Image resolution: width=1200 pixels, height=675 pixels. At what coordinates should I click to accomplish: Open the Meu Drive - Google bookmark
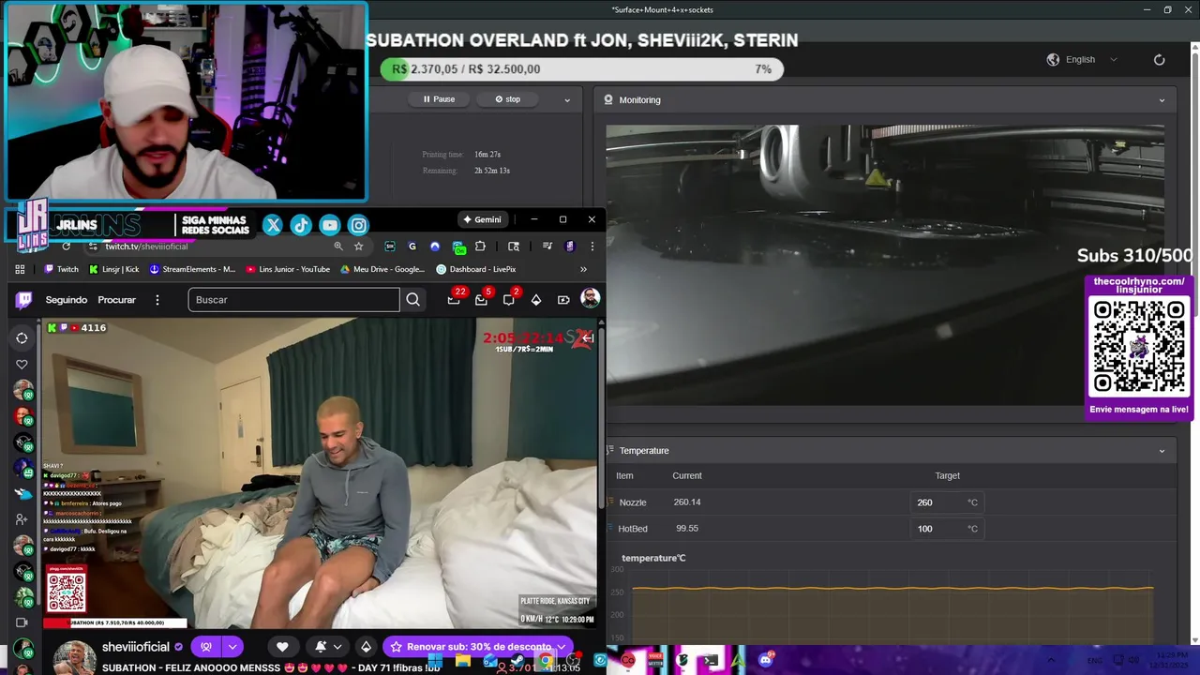click(382, 269)
